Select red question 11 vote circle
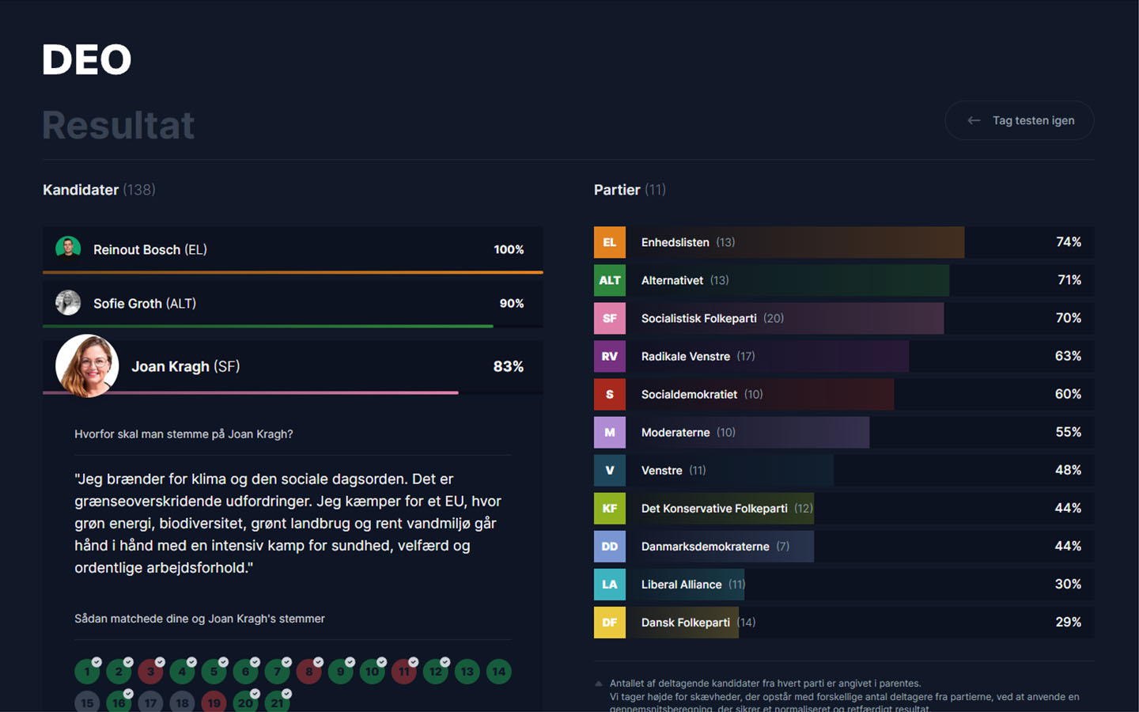Image resolution: width=1139 pixels, height=712 pixels. pos(403,672)
